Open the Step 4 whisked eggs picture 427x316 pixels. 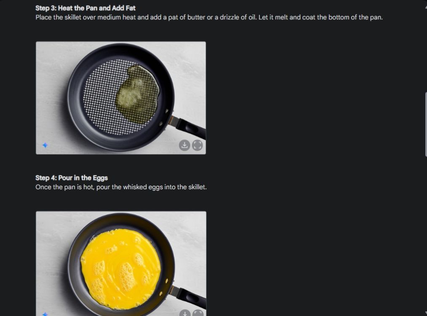point(121,263)
